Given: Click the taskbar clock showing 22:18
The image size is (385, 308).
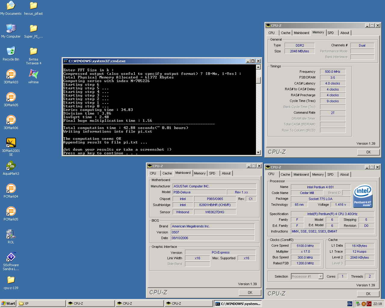Looking at the screenshot, I should point(377,304).
